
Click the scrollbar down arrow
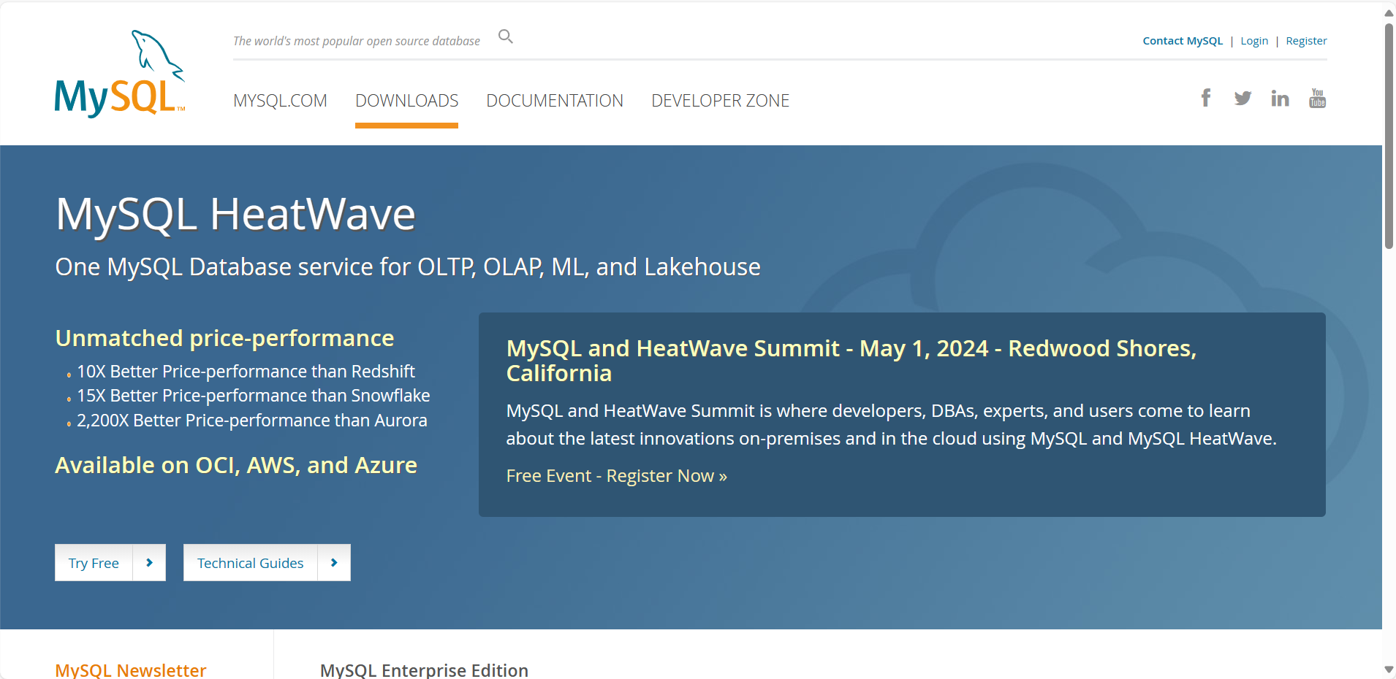pos(1389,669)
